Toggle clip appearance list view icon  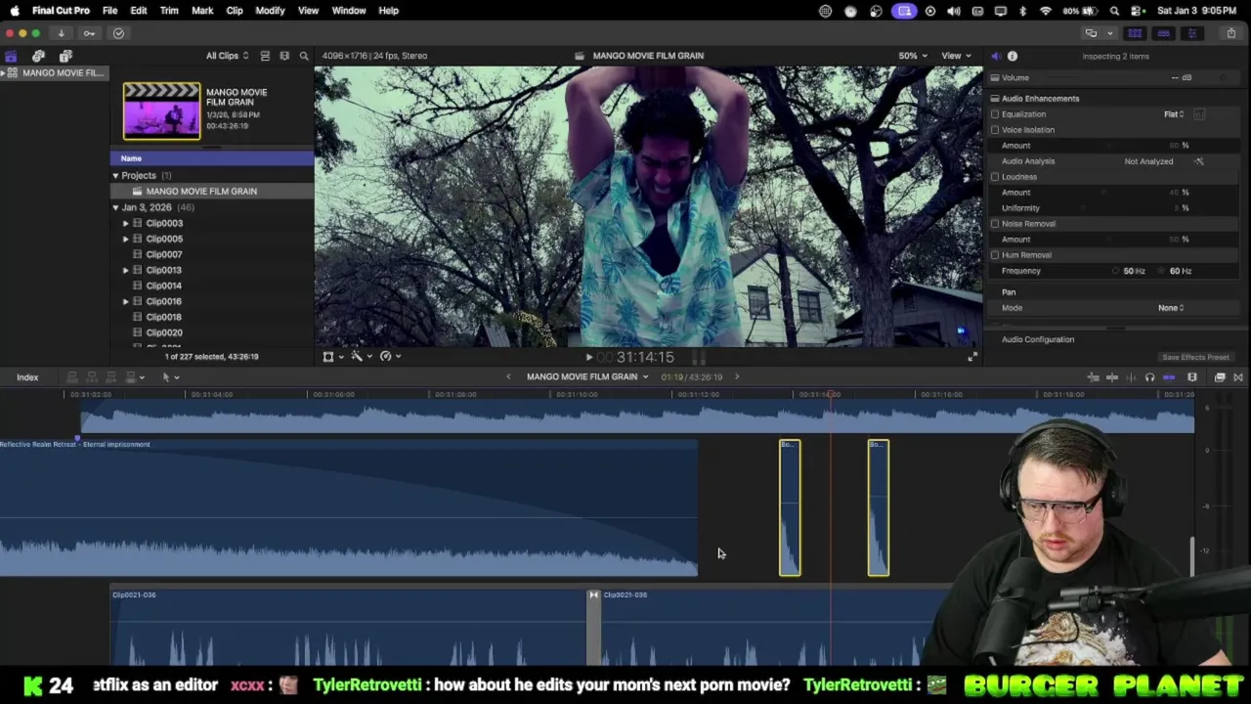tap(265, 56)
